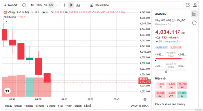
Task: Select the area chart style icon
Action: 78,5
